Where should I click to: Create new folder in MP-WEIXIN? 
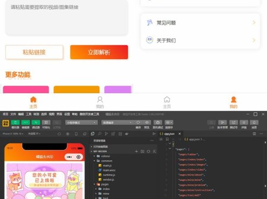point(142,152)
